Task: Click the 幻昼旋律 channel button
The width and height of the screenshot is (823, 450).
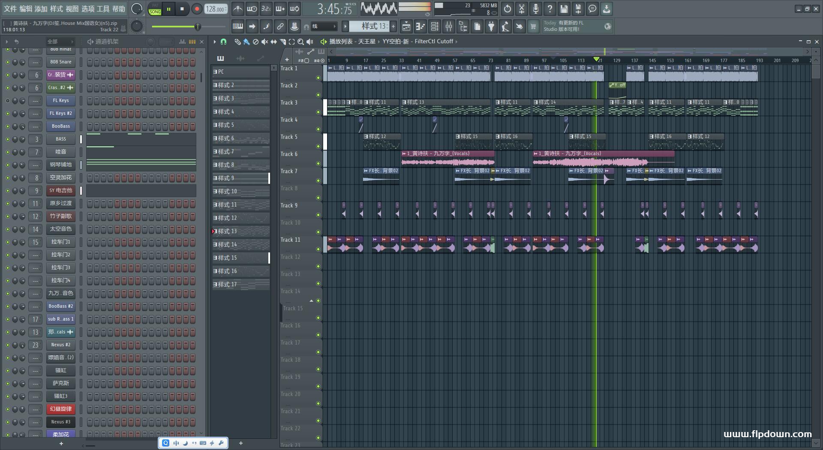Action: [x=61, y=409]
